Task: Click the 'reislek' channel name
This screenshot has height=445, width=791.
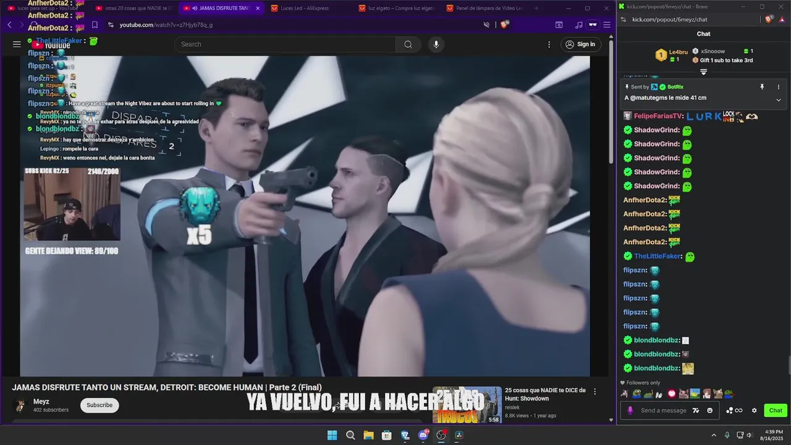Action: [x=513, y=407]
